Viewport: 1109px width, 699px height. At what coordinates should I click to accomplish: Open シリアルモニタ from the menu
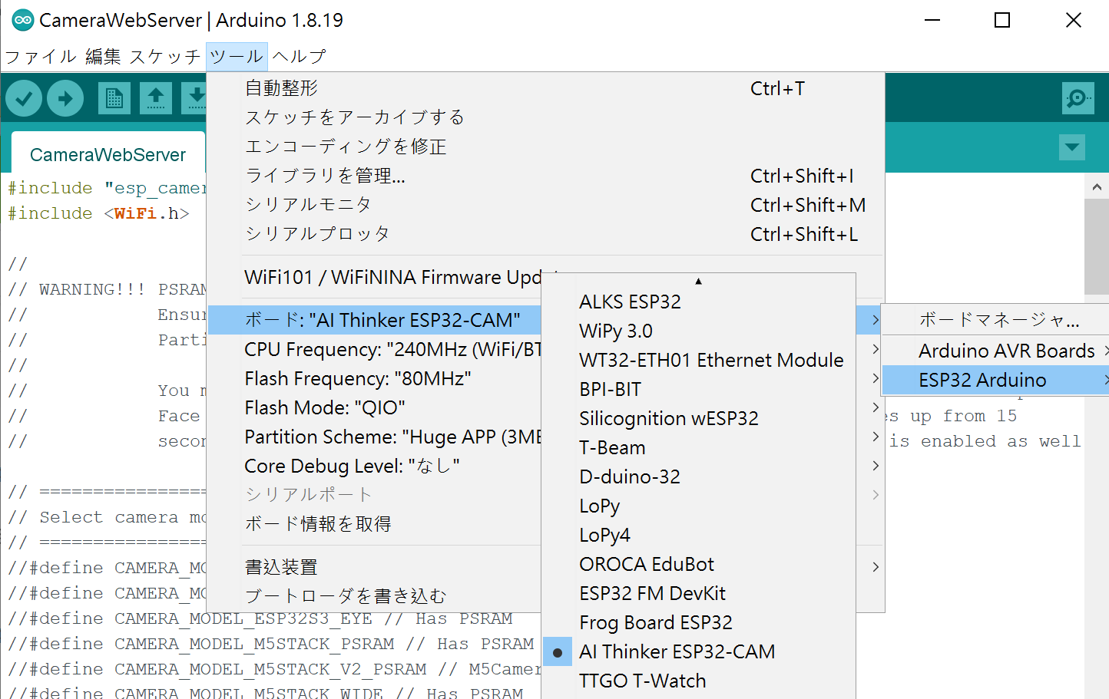coord(545,205)
